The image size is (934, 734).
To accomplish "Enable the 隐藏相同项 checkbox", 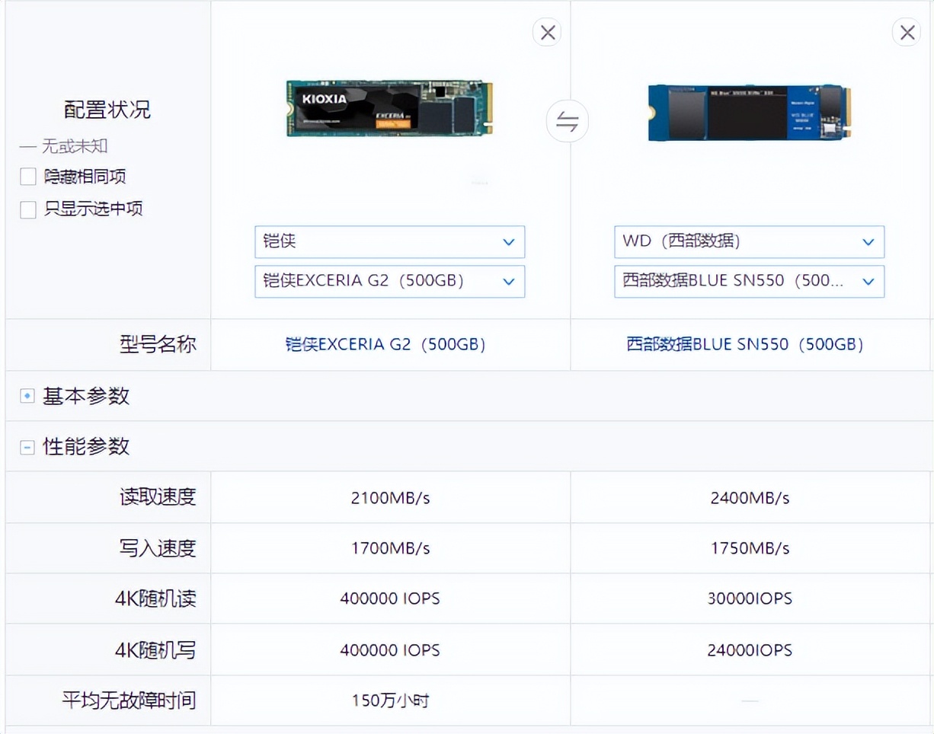I will [27, 176].
